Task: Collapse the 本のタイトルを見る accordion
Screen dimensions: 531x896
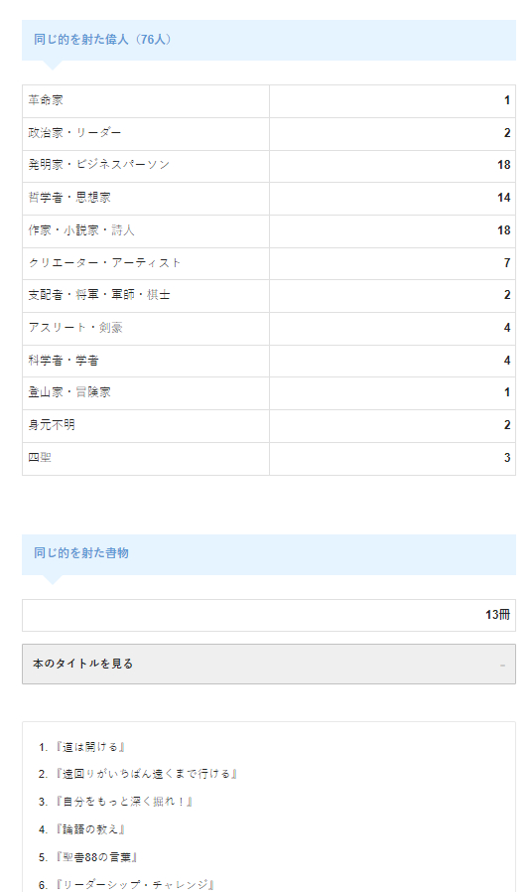Action: [268, 664]
